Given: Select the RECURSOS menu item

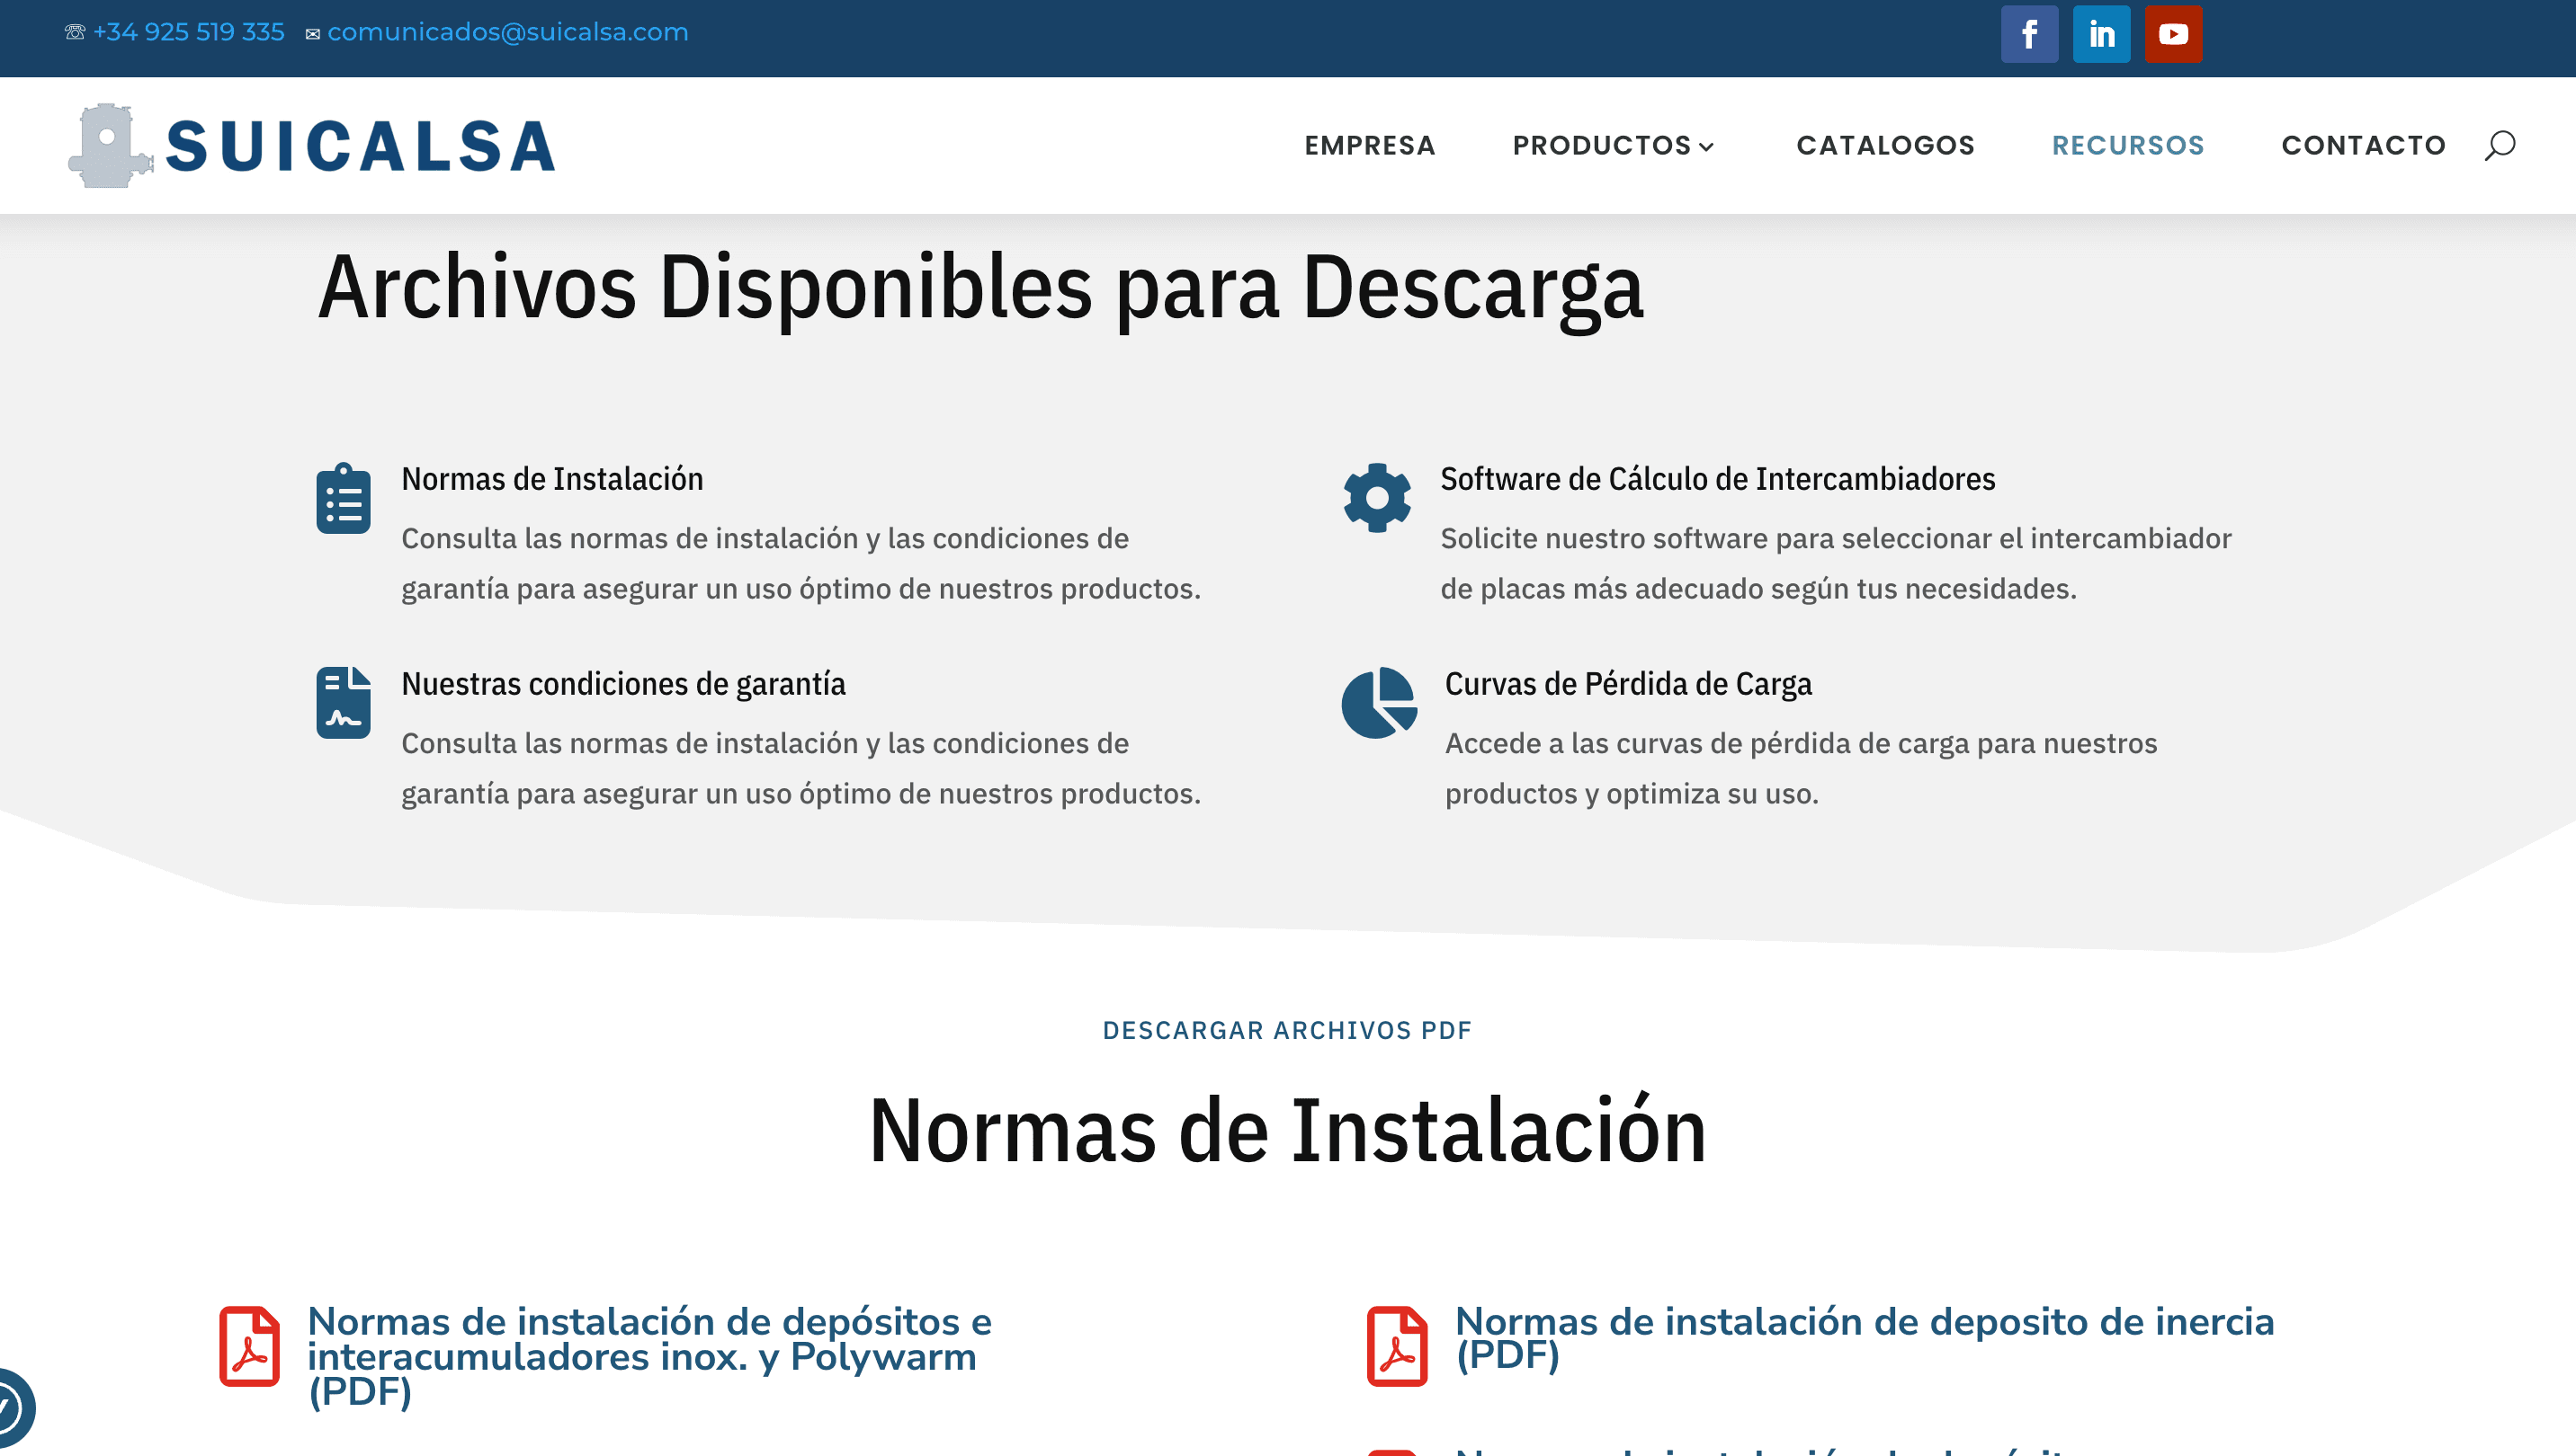Looking at the screenshot, I should click(2128, 146).
